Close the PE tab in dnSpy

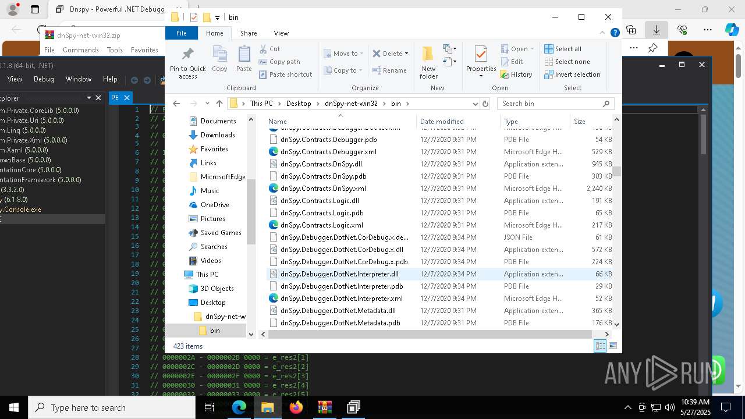(126, 98)
